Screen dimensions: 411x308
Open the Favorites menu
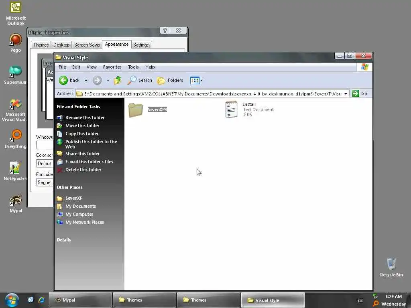point(112,67)
